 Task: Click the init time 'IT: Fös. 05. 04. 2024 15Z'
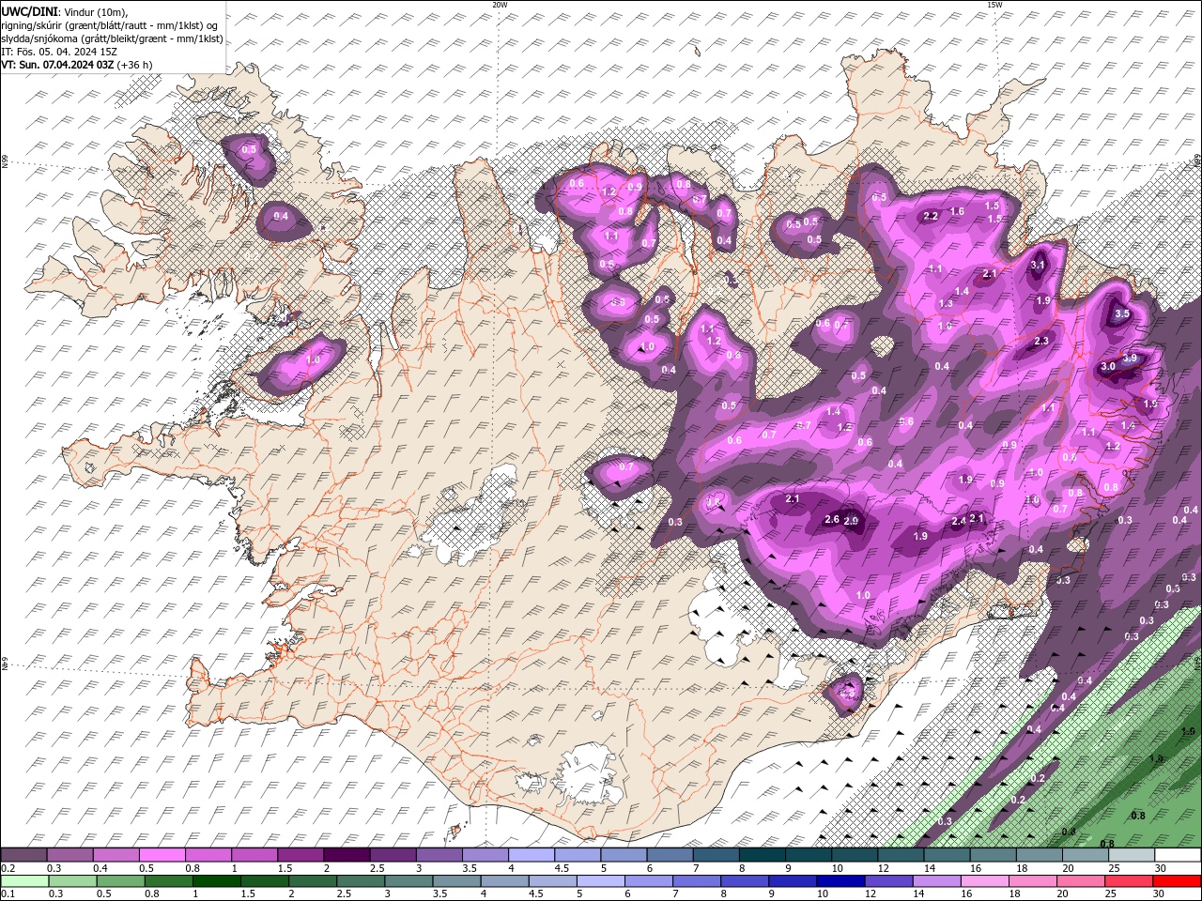pyautogui.click(x=59, y=52)
